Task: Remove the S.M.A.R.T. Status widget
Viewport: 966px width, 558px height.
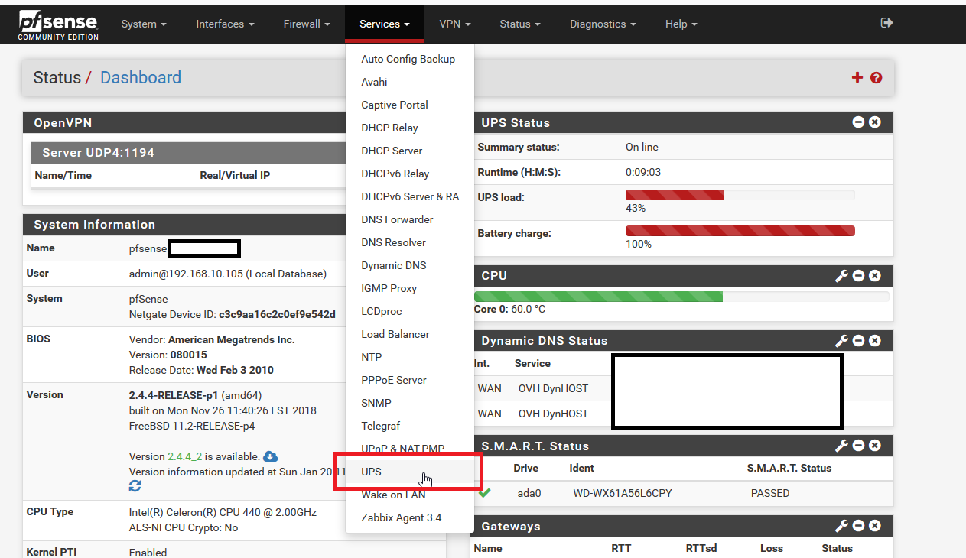Action: point(875,446)
